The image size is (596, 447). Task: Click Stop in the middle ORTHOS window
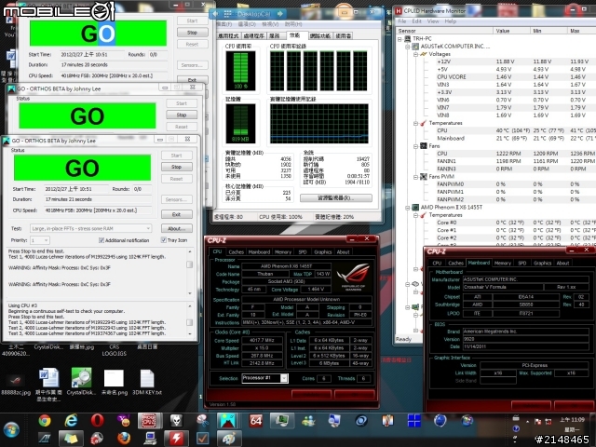(x=182, y=115)
